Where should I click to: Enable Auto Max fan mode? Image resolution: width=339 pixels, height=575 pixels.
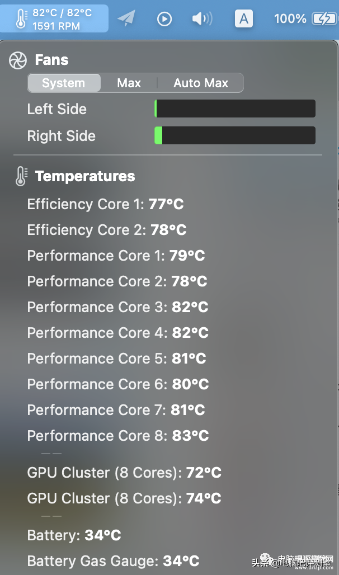point(201,83)
